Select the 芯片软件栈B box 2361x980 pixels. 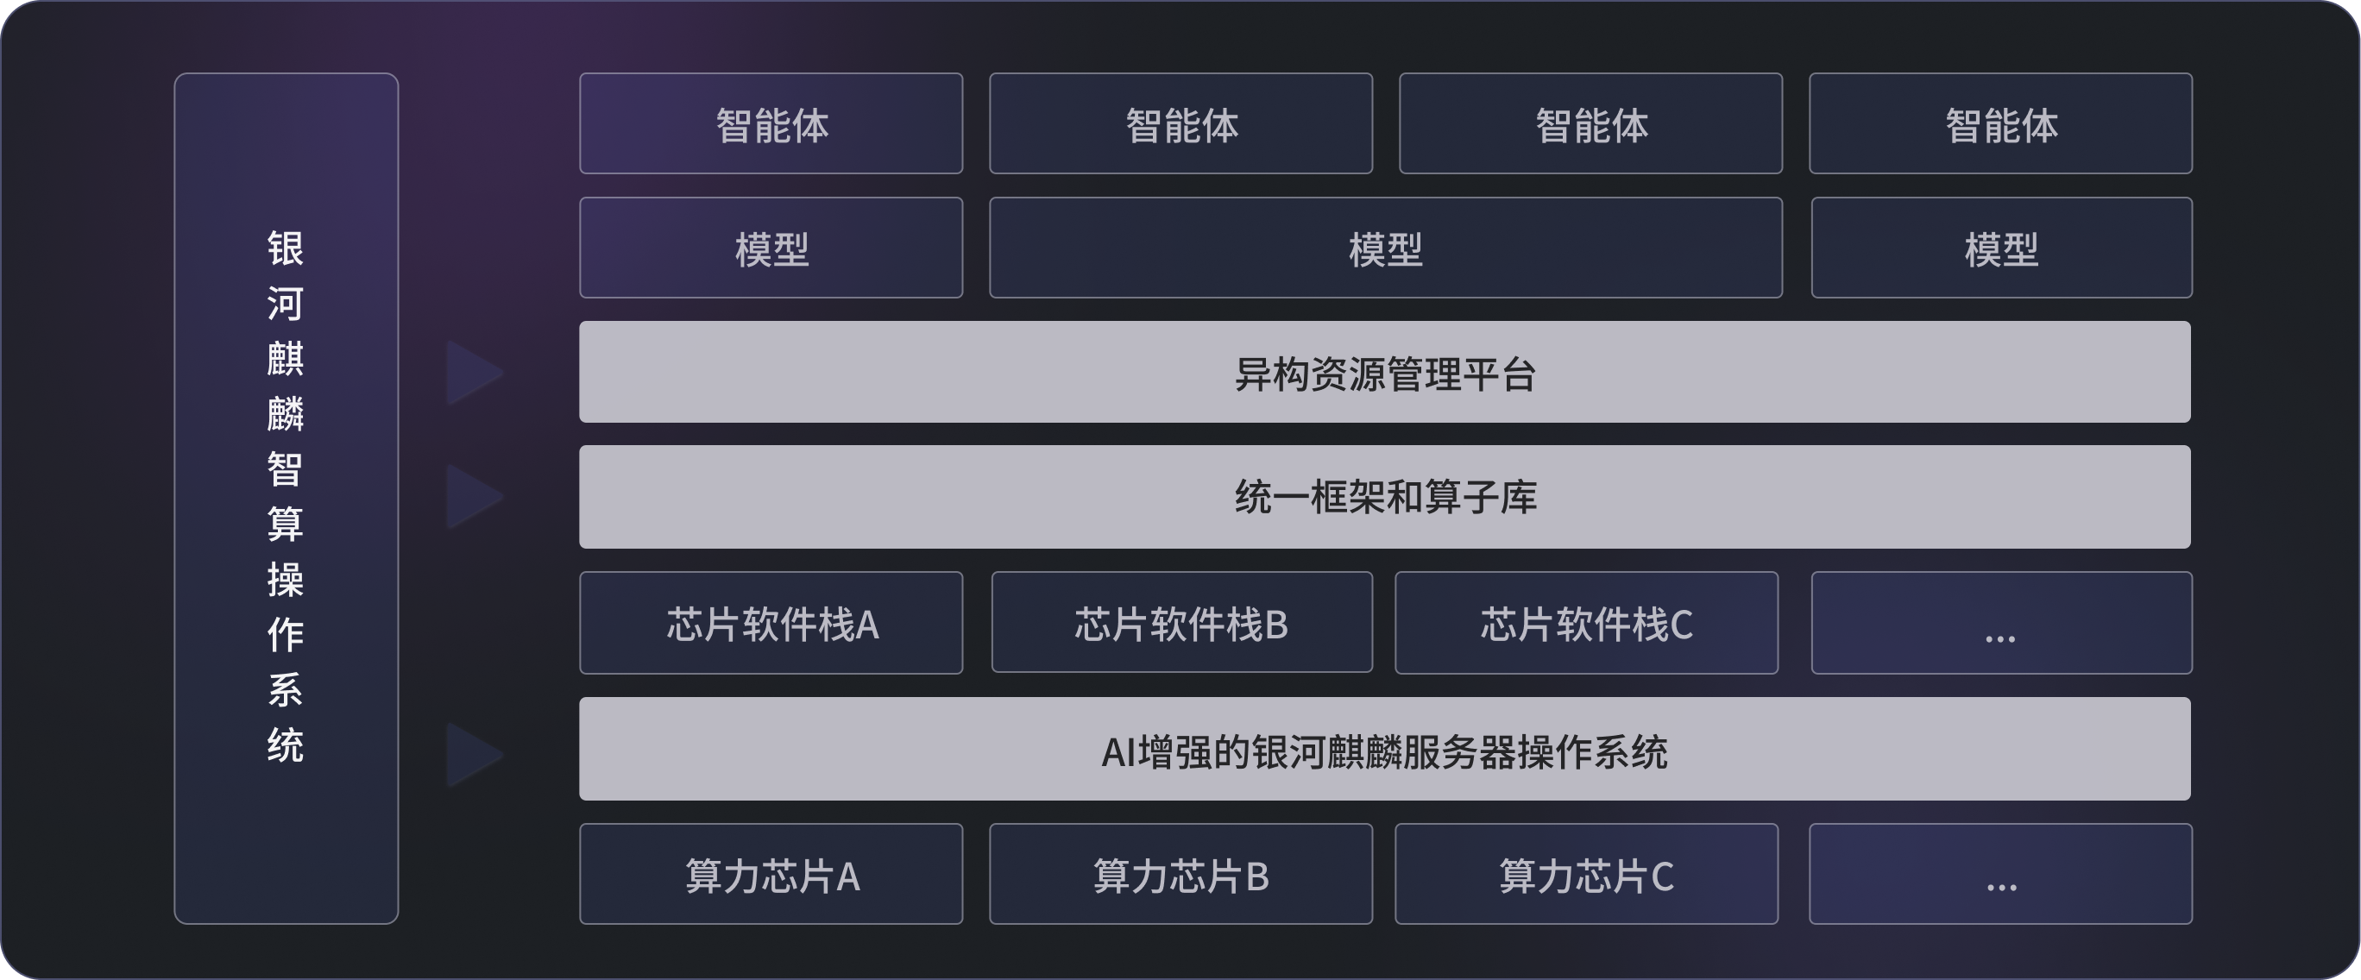[1181, 623]
